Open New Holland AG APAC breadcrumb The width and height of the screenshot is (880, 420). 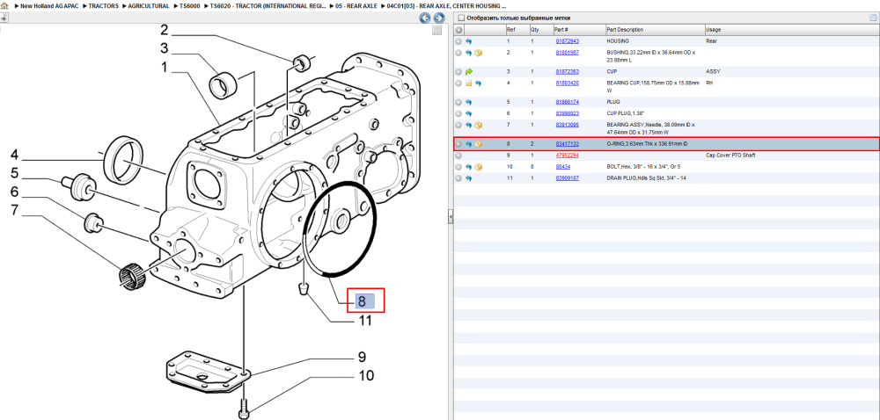point(50,5)
